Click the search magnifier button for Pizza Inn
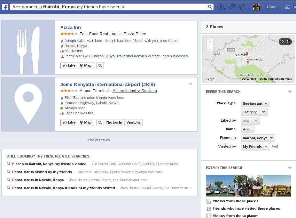Image resolution: width=296 pixels, height=218 pixels. (x=100, y=65)
